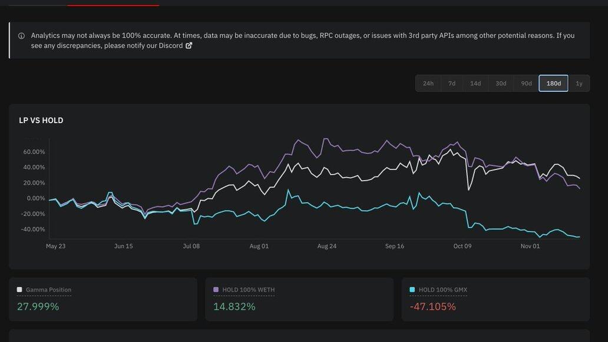This screenshot has height=342, width=608.
Task: Click the LP VS HOLD chart title
Action: (41, 121)
